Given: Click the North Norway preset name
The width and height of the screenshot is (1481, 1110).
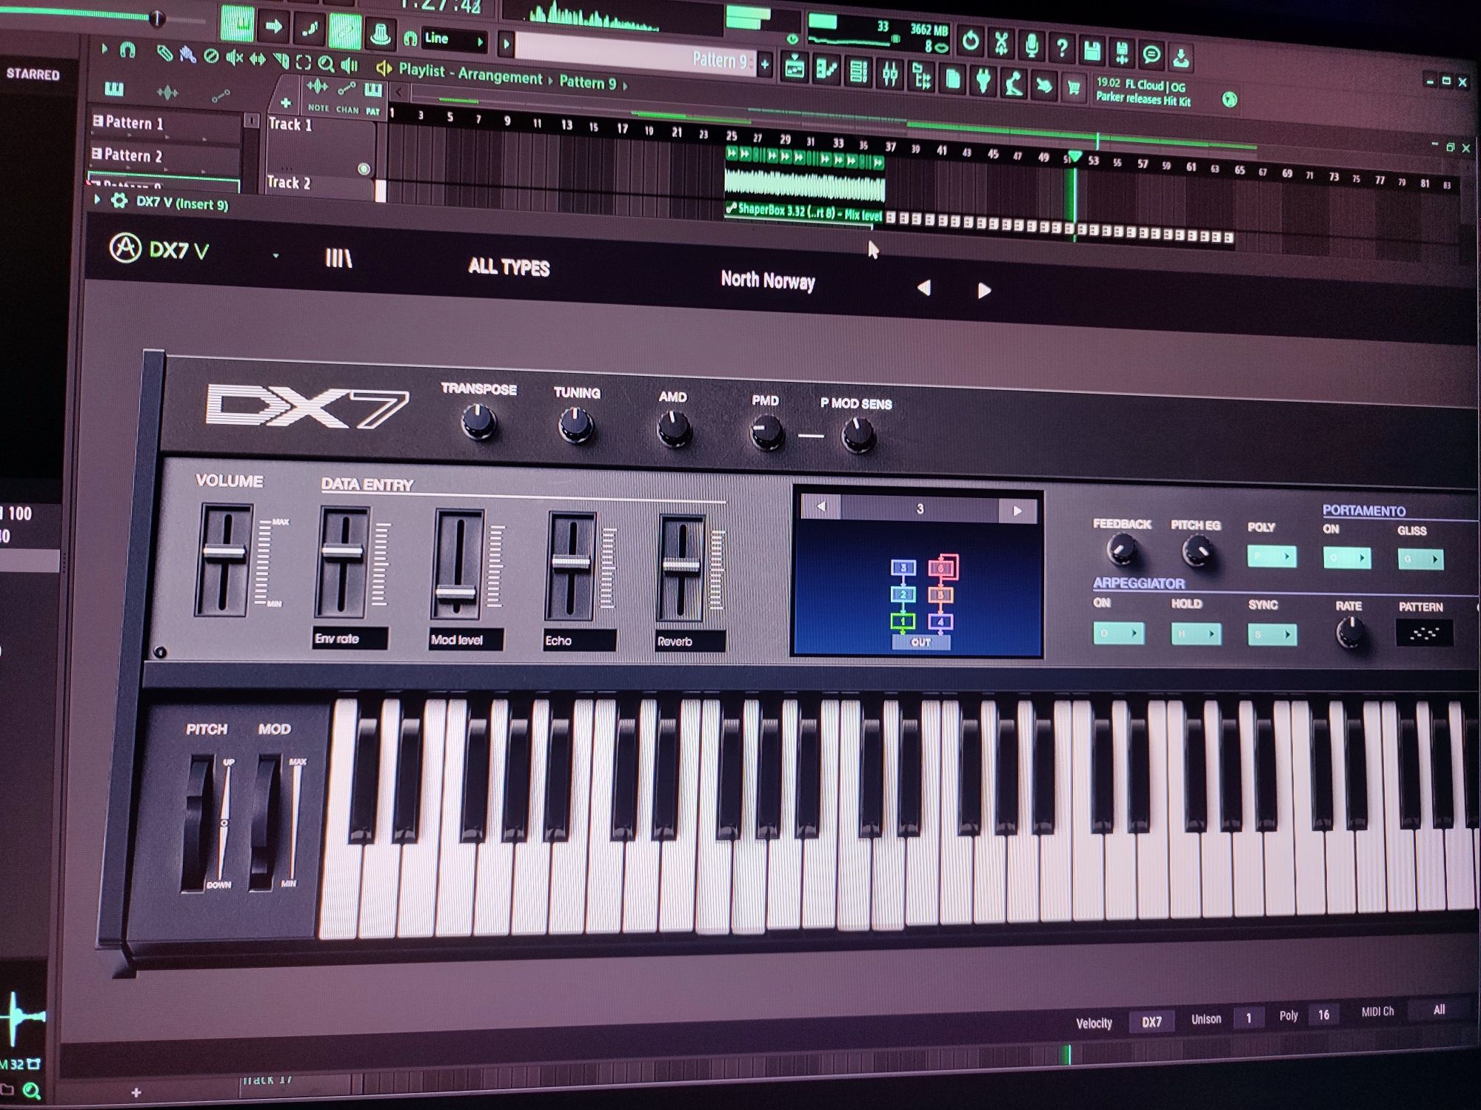Looking at the screenshot, I should [x=768, y=280].
